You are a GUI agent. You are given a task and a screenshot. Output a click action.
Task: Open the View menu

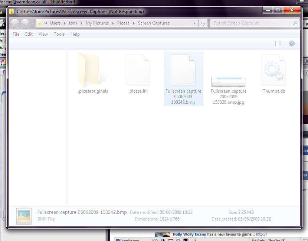[x=43, y=34]
